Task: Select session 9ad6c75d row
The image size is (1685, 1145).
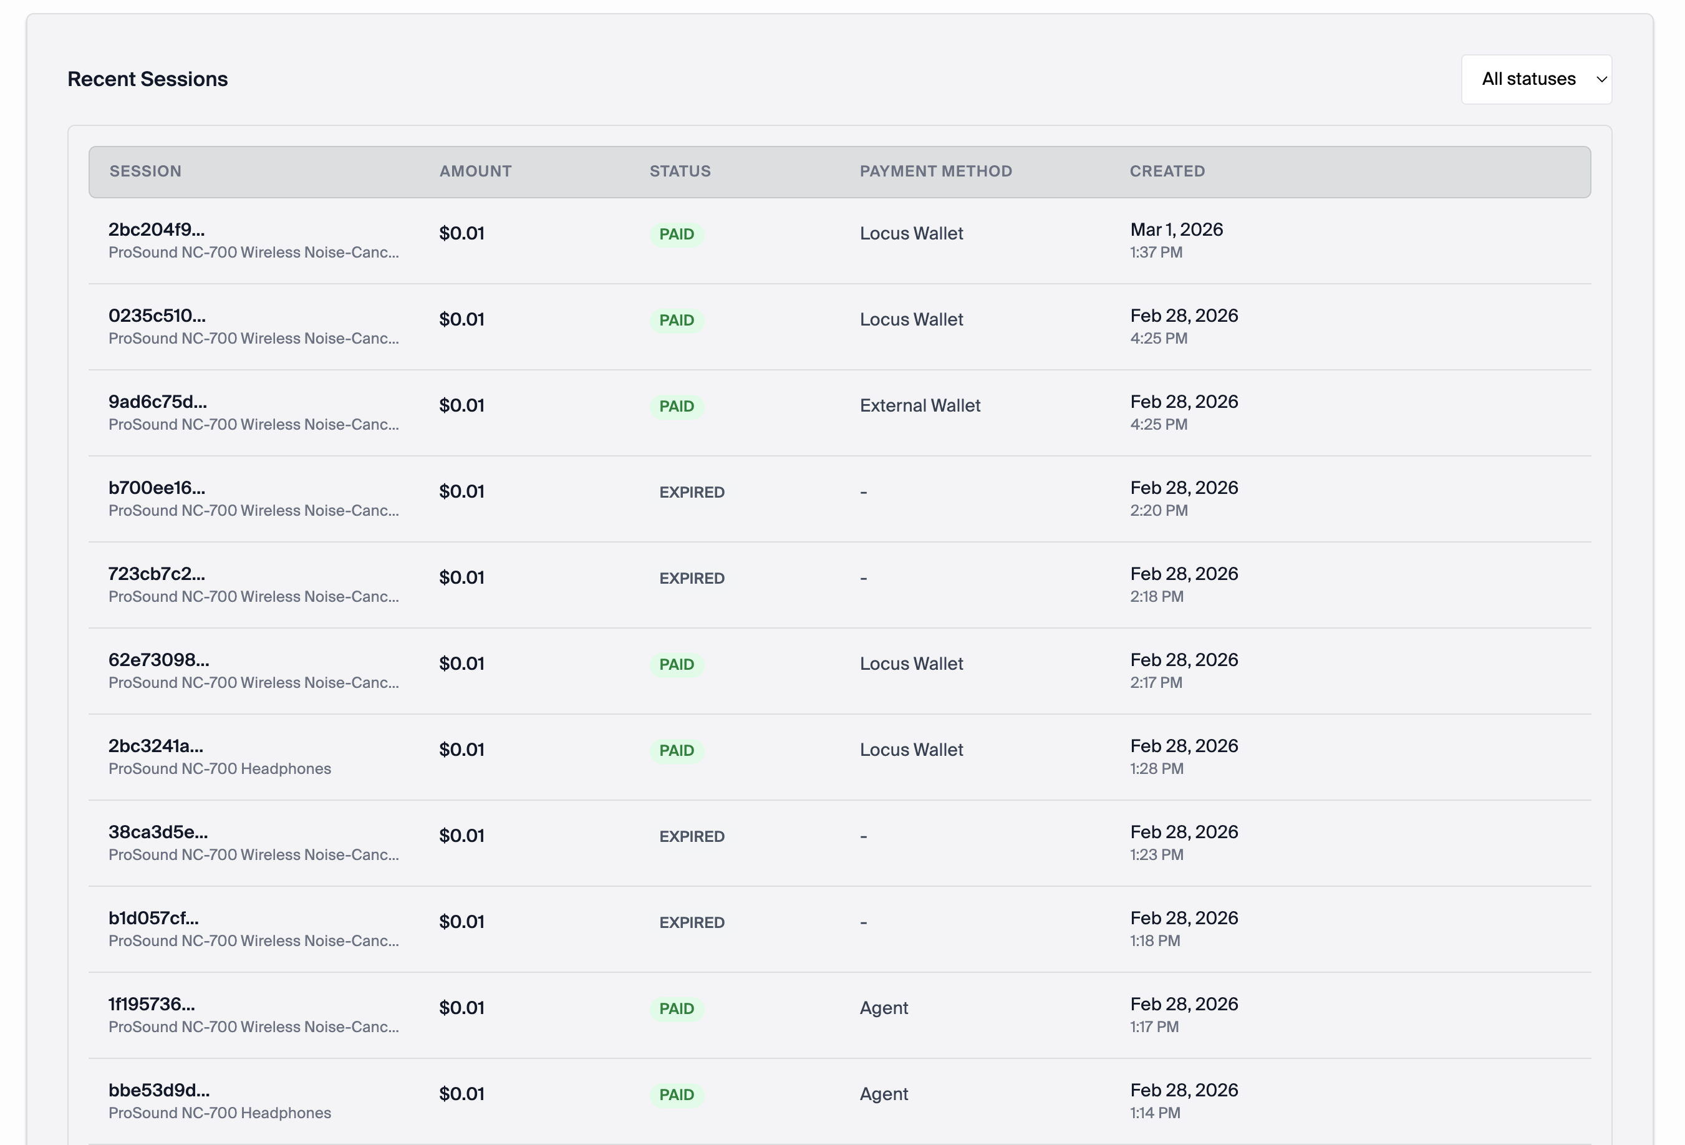Action: tap(839, 413)
